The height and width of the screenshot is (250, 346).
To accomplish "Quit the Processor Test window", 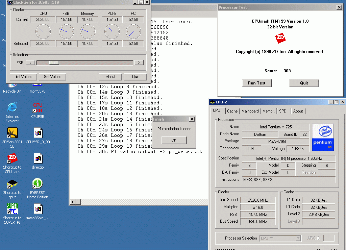I will (304, 83).
